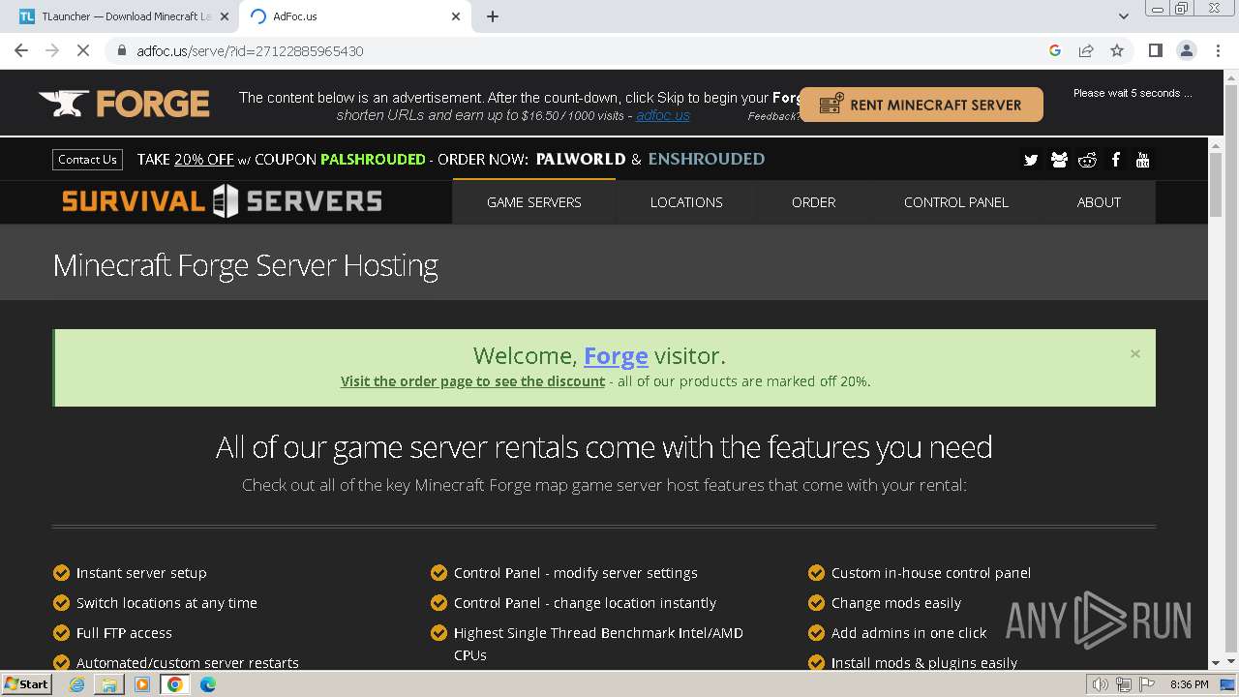Click 'Switch locations at any time' text
This screenshot has width=1239, height=697.
[x=166, y=603]
